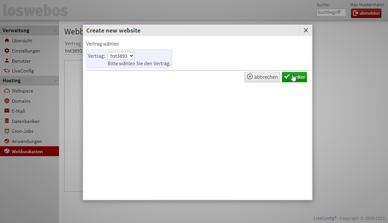Viewport: 388px width, 223px height.
Task: Click the Datenbanken database icon
Action: point(7,121)
